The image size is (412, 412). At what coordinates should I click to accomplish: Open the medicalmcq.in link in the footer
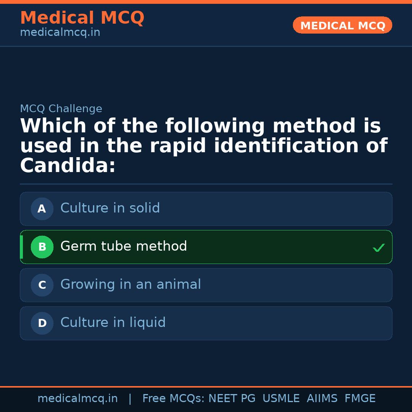(77, 399)
